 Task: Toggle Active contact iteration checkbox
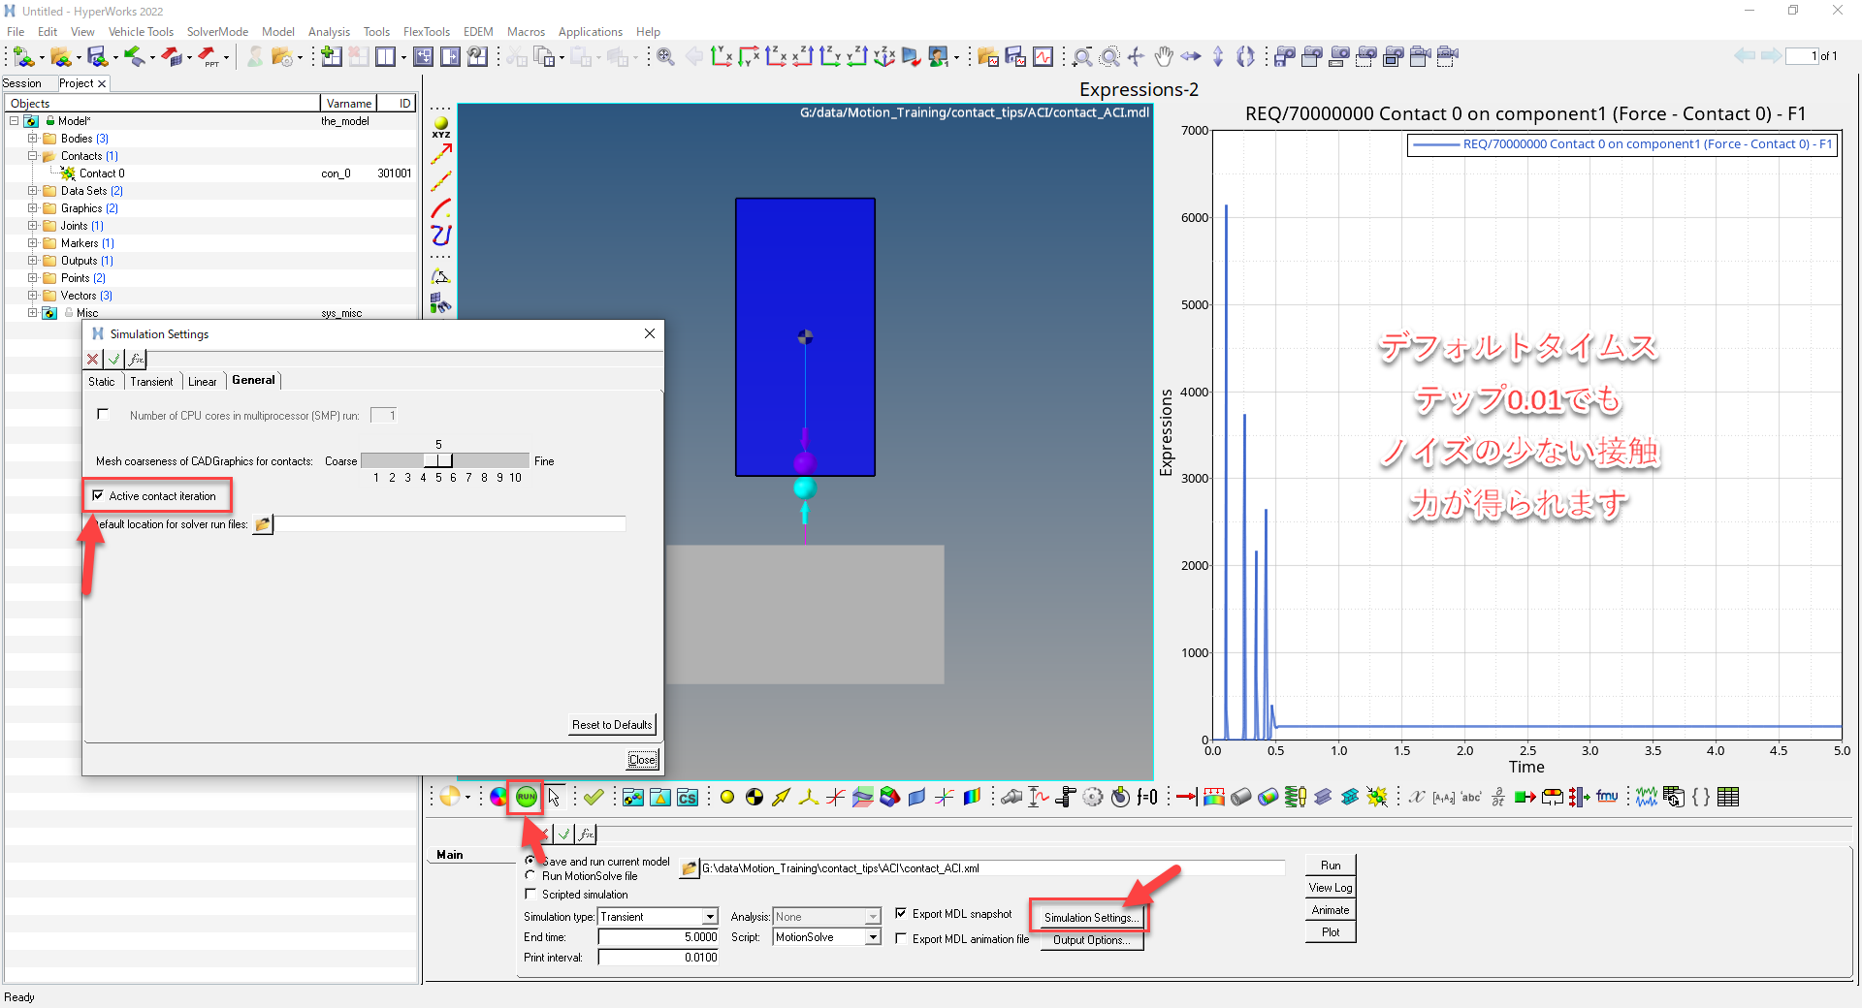pyautogui.click(x=98, y=495)
